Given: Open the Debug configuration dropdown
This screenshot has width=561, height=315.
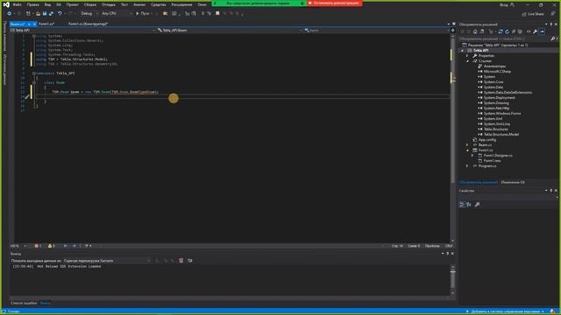Looking at the screenshot, I should 89,14.
